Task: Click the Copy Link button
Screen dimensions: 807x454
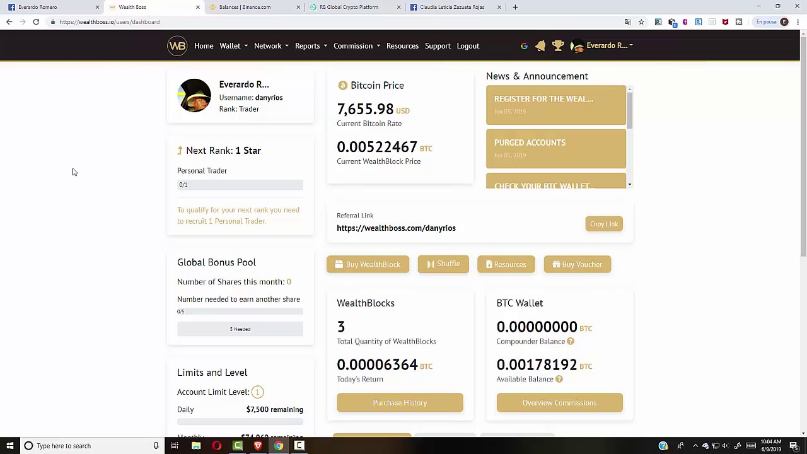Action: 604,224
